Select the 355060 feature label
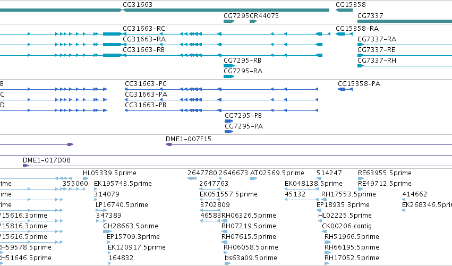452x266 pixels. click(x=75, y=184)
